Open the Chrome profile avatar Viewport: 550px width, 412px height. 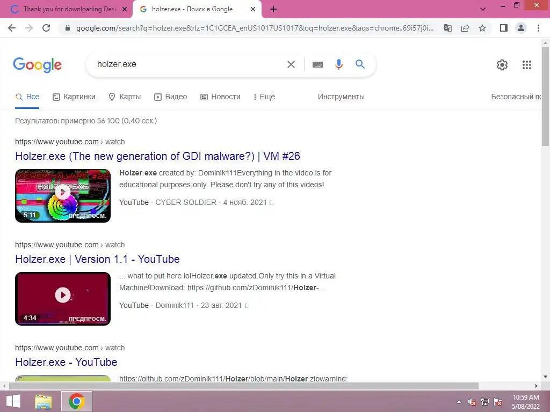[x=521, y=28]
